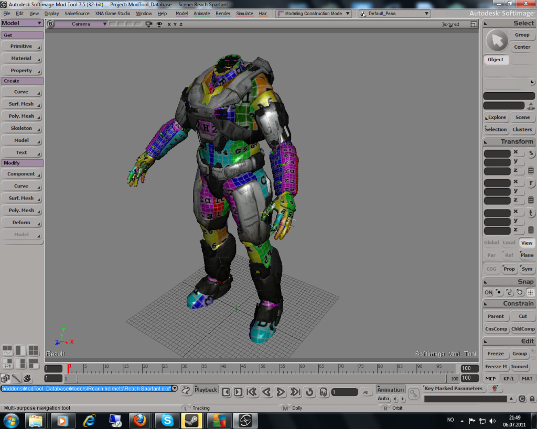Open the Render menu
The image size is (537, 429).
click(223, 13)
